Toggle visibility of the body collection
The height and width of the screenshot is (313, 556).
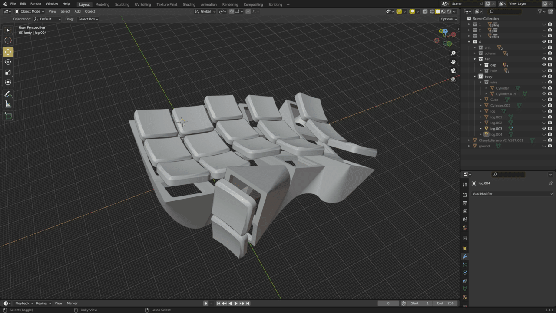[x=544, y=77]
